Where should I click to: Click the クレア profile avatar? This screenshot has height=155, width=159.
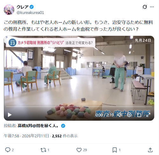(x=9, y=10)
